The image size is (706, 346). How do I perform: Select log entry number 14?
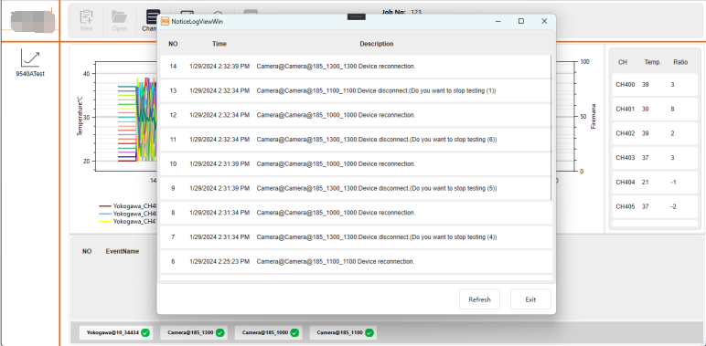(355, 67)
